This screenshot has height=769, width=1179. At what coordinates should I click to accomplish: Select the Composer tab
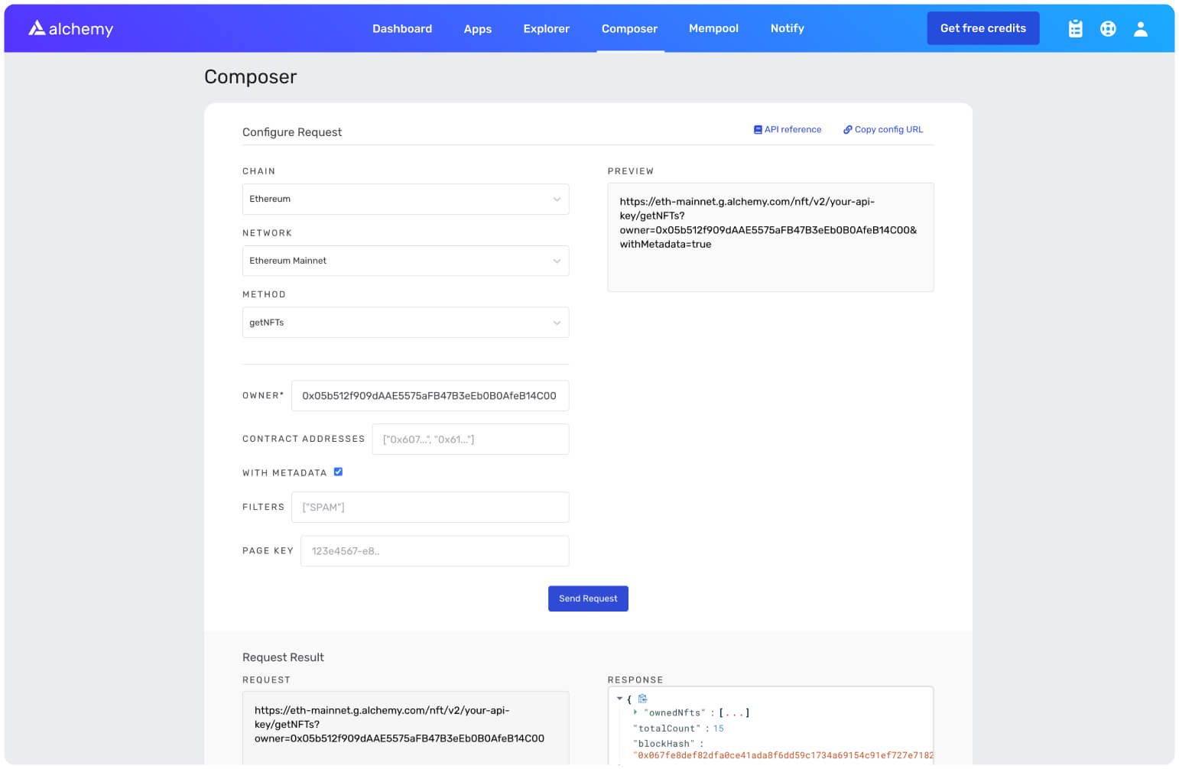click(629, 29)
